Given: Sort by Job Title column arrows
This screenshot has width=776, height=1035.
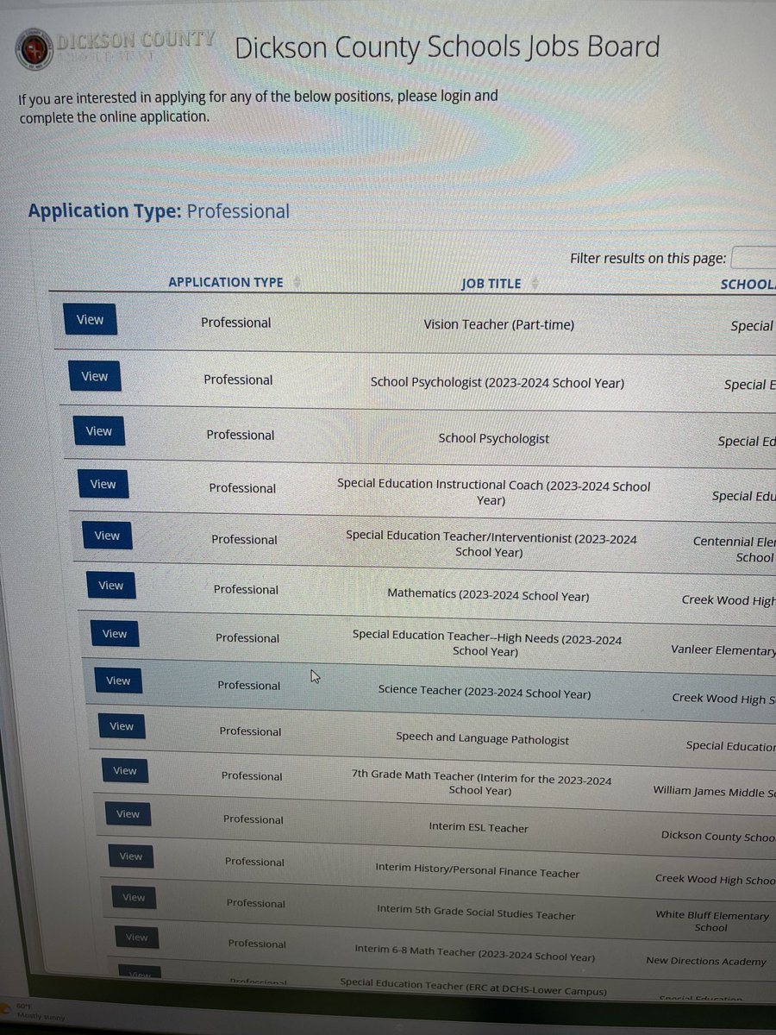Looking at the screenshot, I should coord(535,283).
